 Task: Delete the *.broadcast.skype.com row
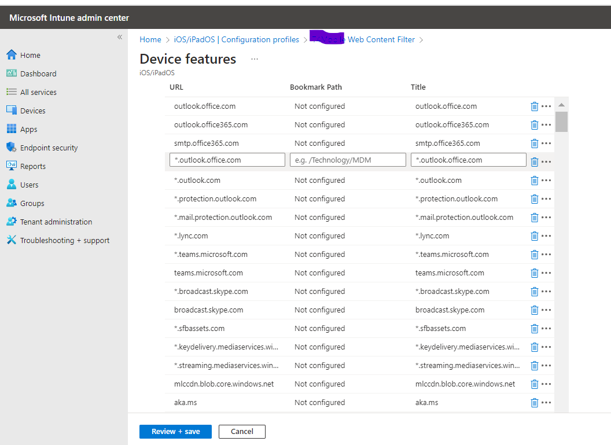pos(534,292)
